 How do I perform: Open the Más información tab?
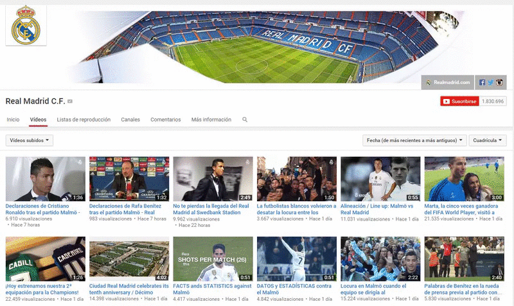pos(211,120)
